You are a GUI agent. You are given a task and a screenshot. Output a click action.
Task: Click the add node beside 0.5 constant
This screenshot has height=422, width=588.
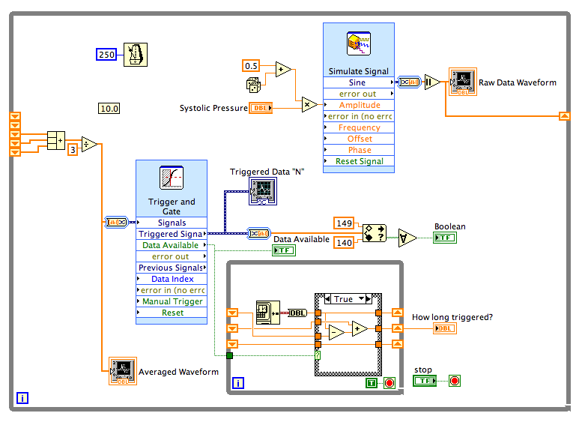tap(283, 70)
